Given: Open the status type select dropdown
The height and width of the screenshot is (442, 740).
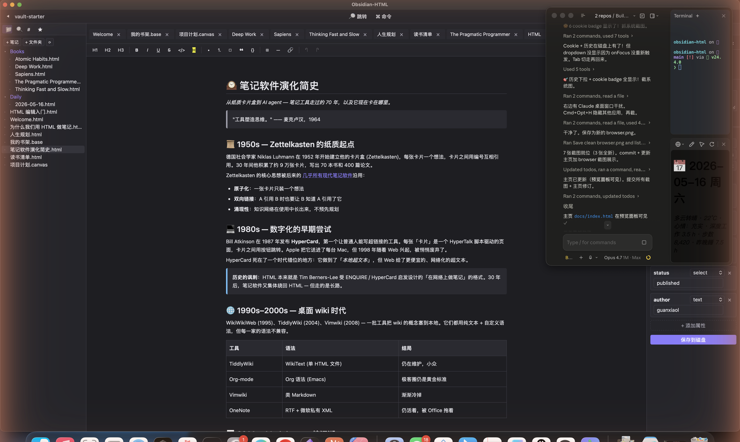Looking at the screenshot, I should [707, 273].
